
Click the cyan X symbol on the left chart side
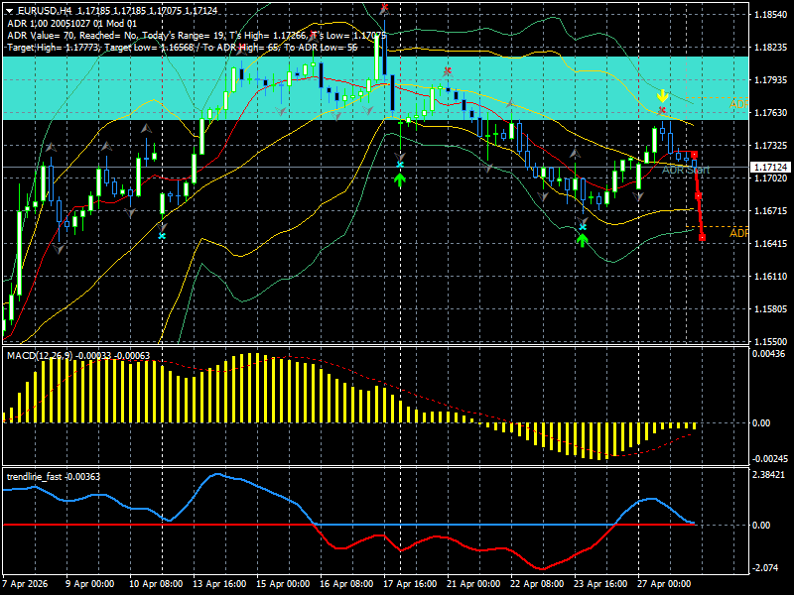click(162, 235)
